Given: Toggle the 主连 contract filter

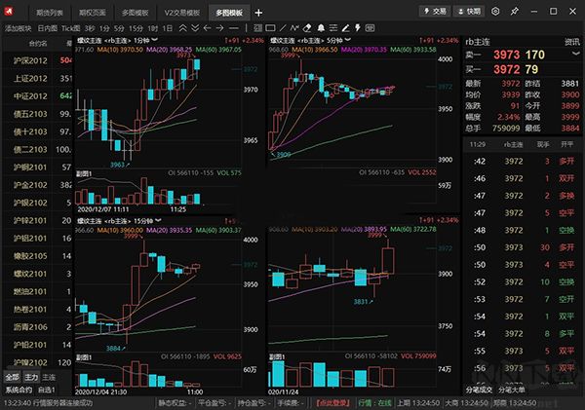Looking at the screenshot, I should point(49,377).
